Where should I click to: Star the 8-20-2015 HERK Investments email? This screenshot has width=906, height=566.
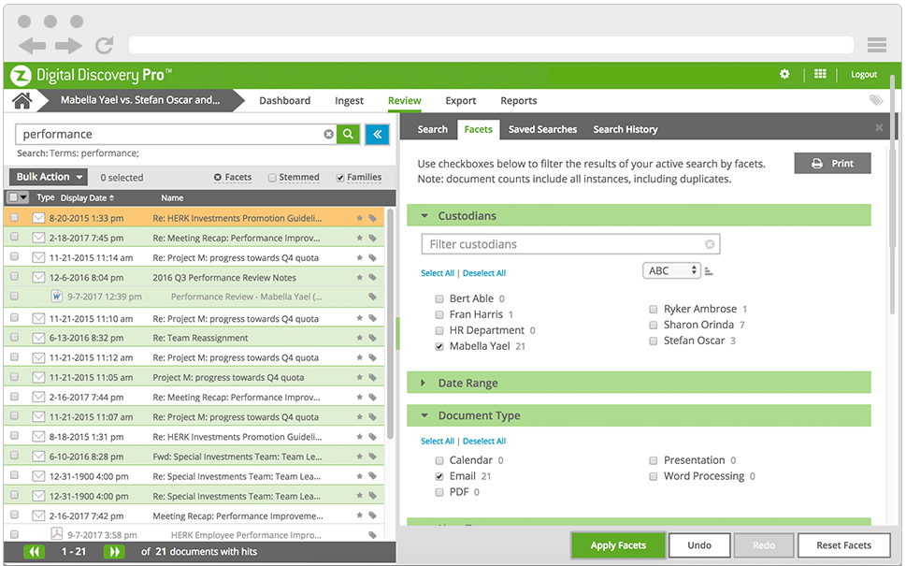(x=359, y=219)
